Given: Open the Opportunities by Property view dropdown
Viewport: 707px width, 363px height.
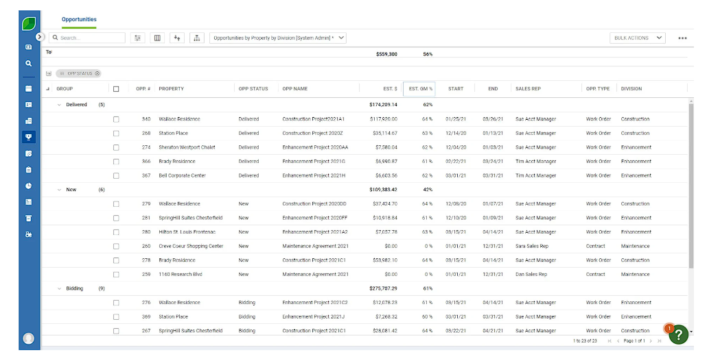Looking at the screenshot, I should pos(277,38).
